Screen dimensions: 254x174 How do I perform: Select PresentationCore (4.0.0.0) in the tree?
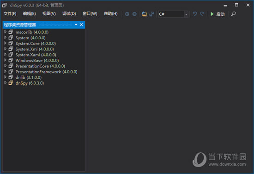pyautogui.click(x=40, y=66)
